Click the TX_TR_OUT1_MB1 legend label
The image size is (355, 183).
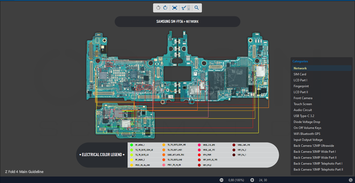coord(175,150)
